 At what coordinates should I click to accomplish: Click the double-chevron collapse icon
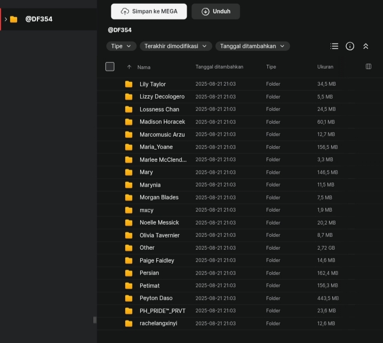(366, 46)
